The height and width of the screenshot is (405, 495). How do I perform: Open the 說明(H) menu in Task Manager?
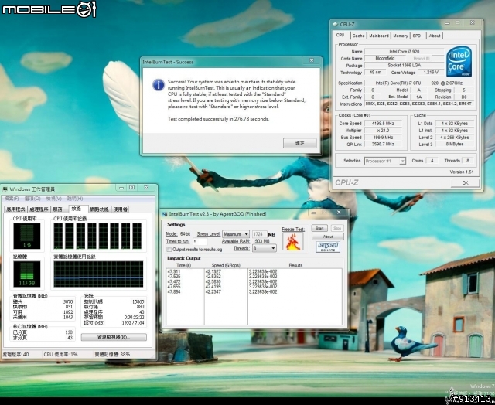point(75,199)
